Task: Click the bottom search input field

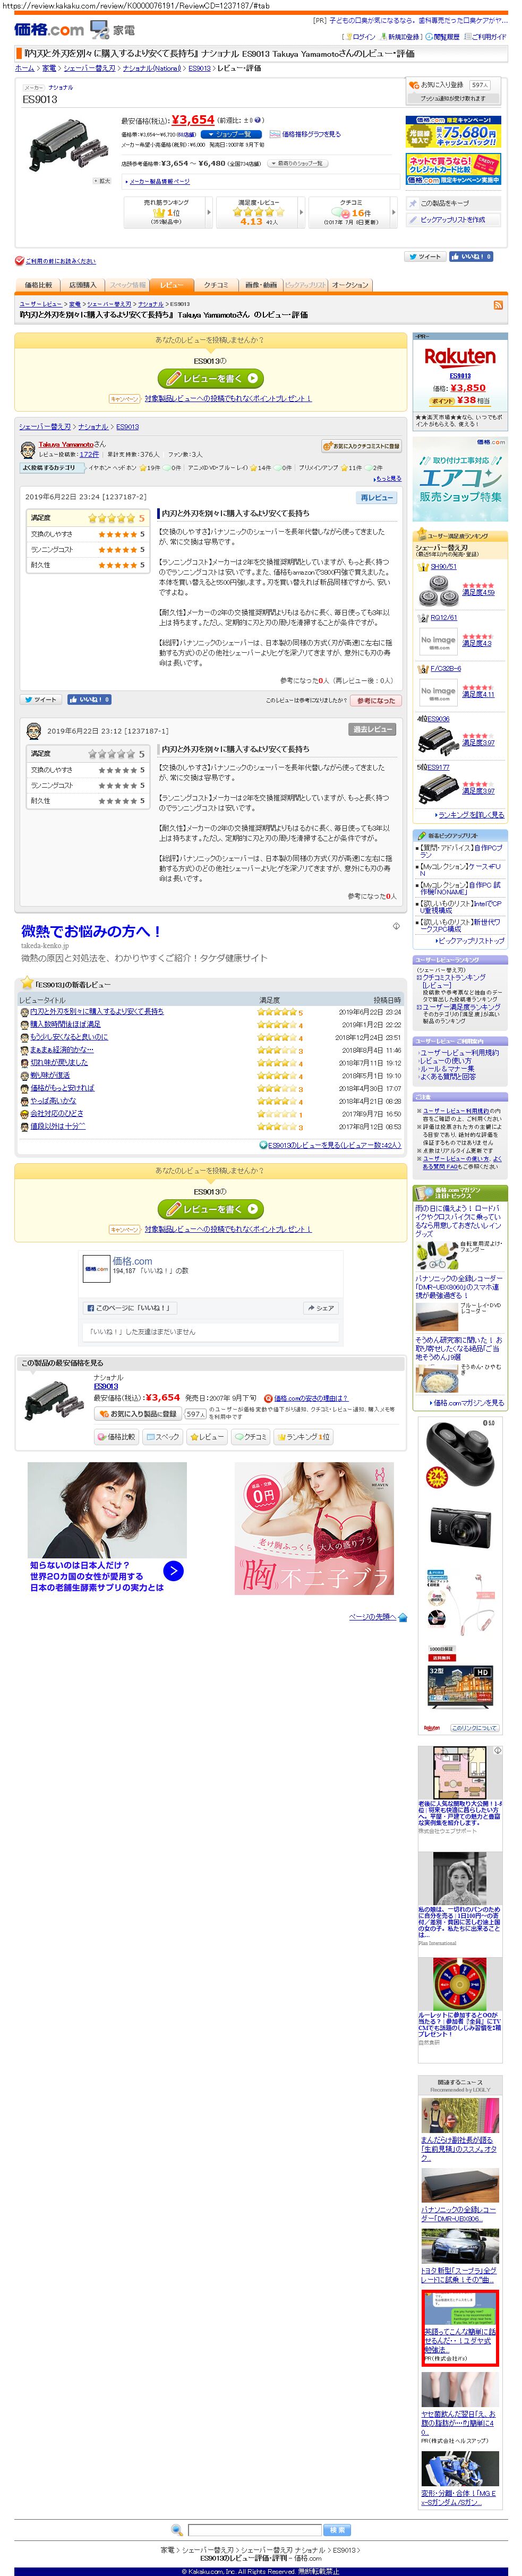Action: (254, 2529)
